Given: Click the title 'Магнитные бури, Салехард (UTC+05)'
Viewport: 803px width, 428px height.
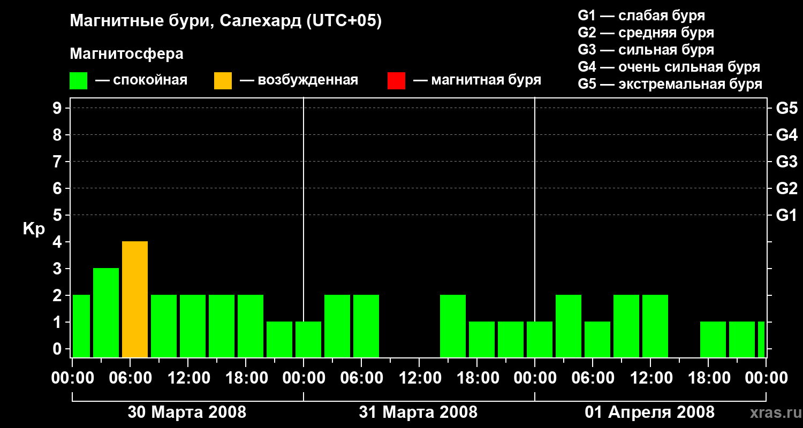Looking at the screenshot, I should [x=226, y=21].
